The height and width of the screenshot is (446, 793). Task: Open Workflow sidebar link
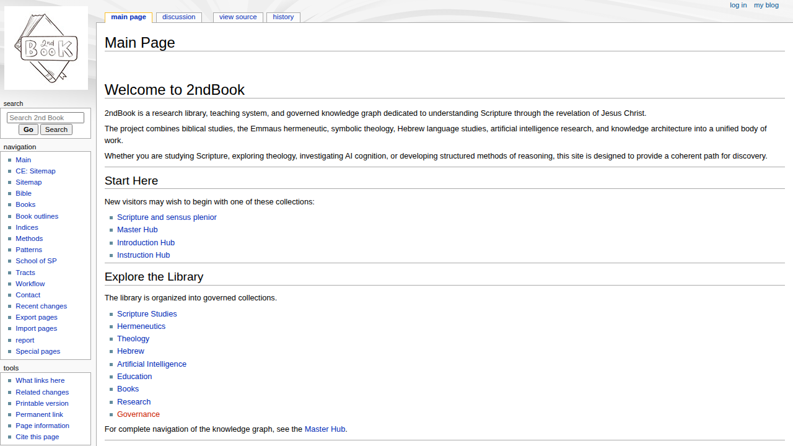(x=30, y=284)
